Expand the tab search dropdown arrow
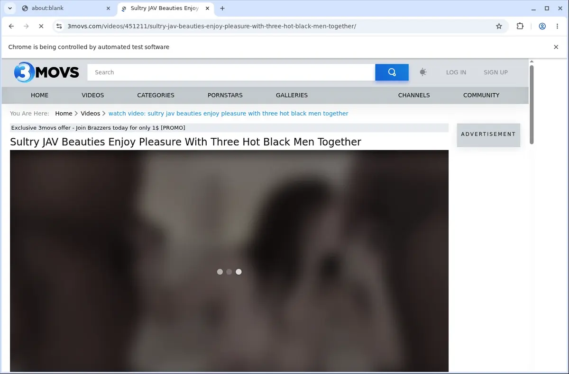This screenshot has width=569, height=374. [10, 8]
